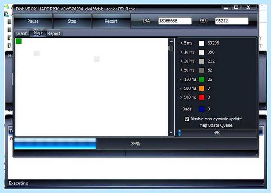
Task: Focus the KB/s speed field
Action: coord(232,21)
